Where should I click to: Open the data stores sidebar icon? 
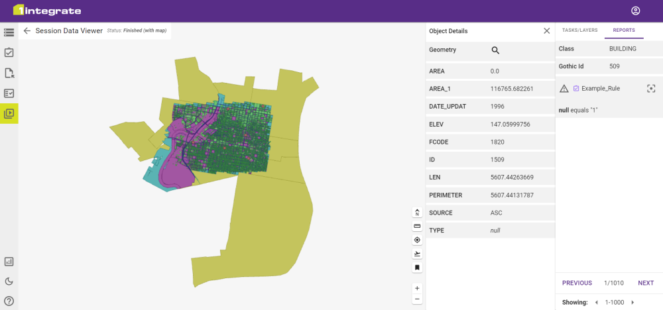point(9,32)
